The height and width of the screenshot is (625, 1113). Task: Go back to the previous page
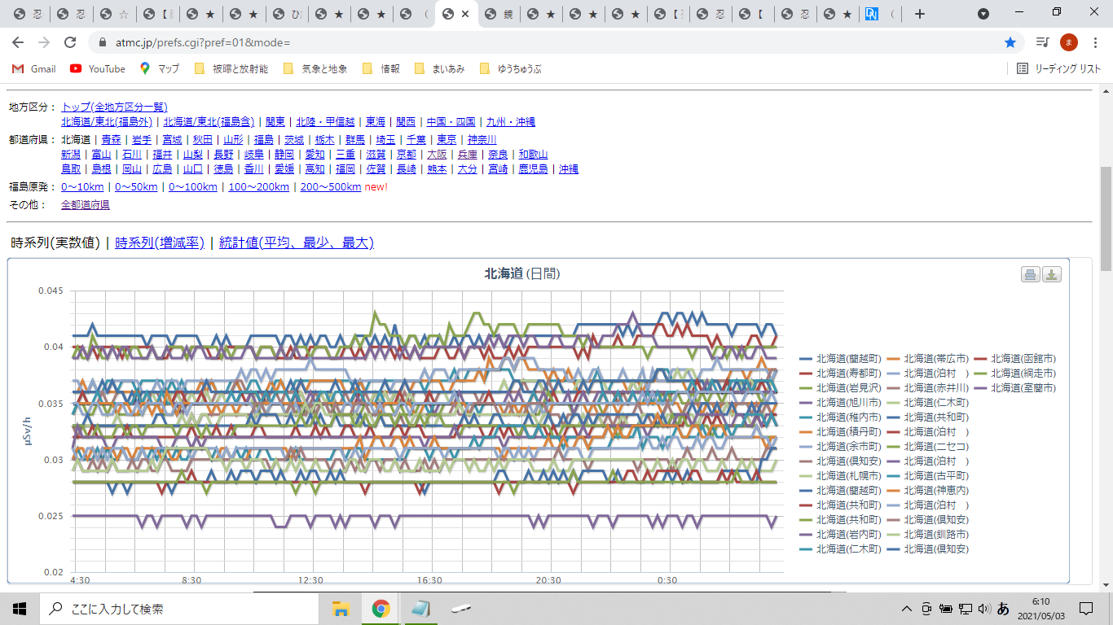[18, 42]
